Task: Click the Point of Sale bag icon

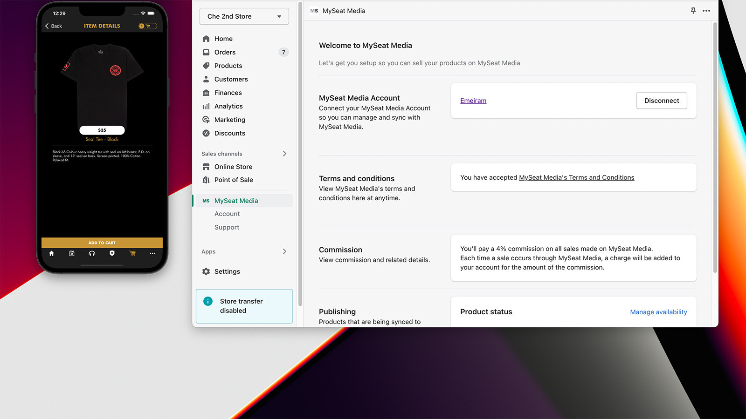Action: [206, 180]
